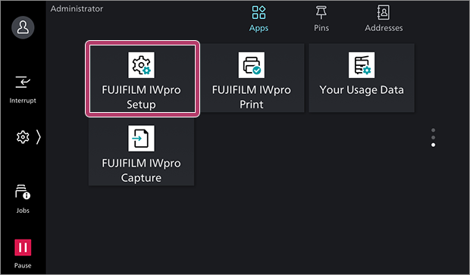470x275 pixels.
Task: Open Your Usage Data icon
Action: tap(362, 65)
